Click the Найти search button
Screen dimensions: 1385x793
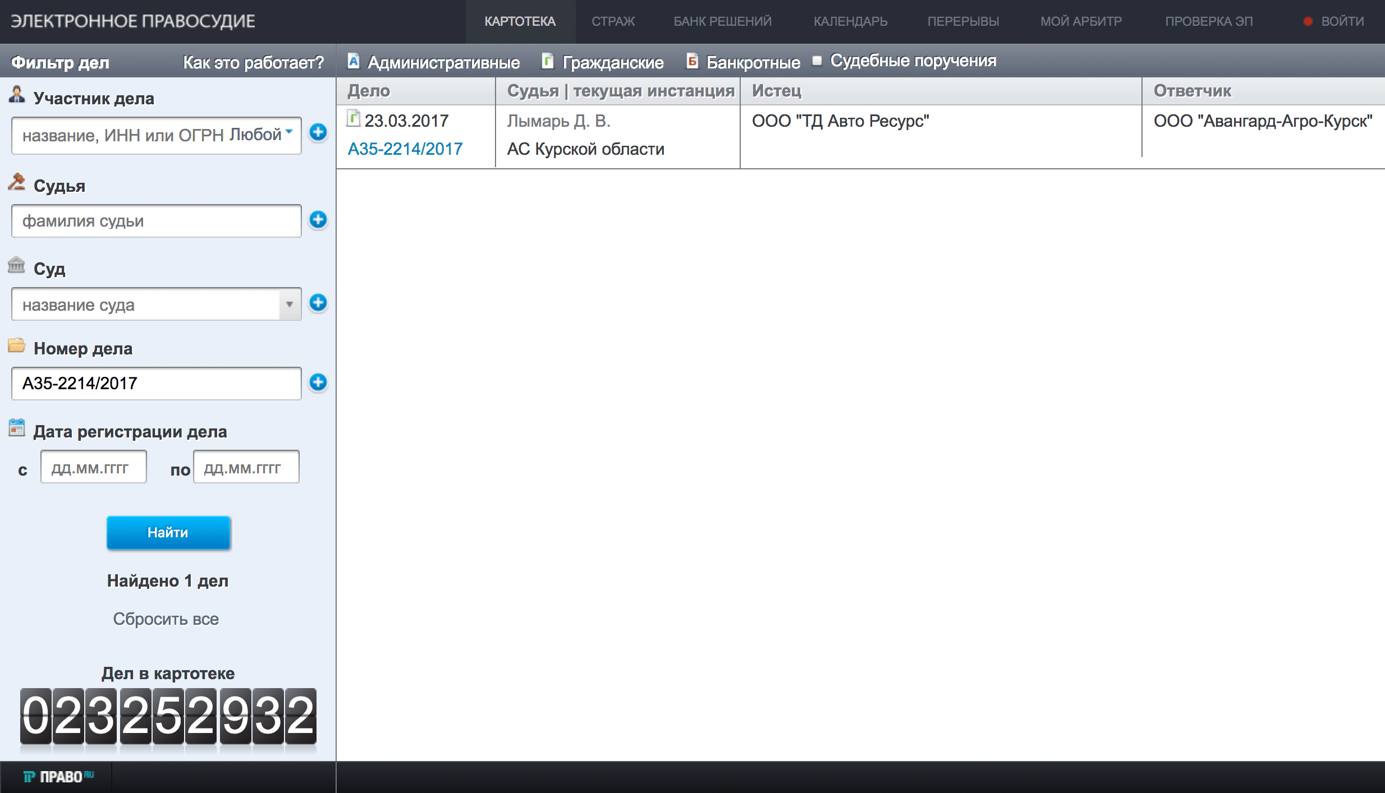(x=168, y=532)
